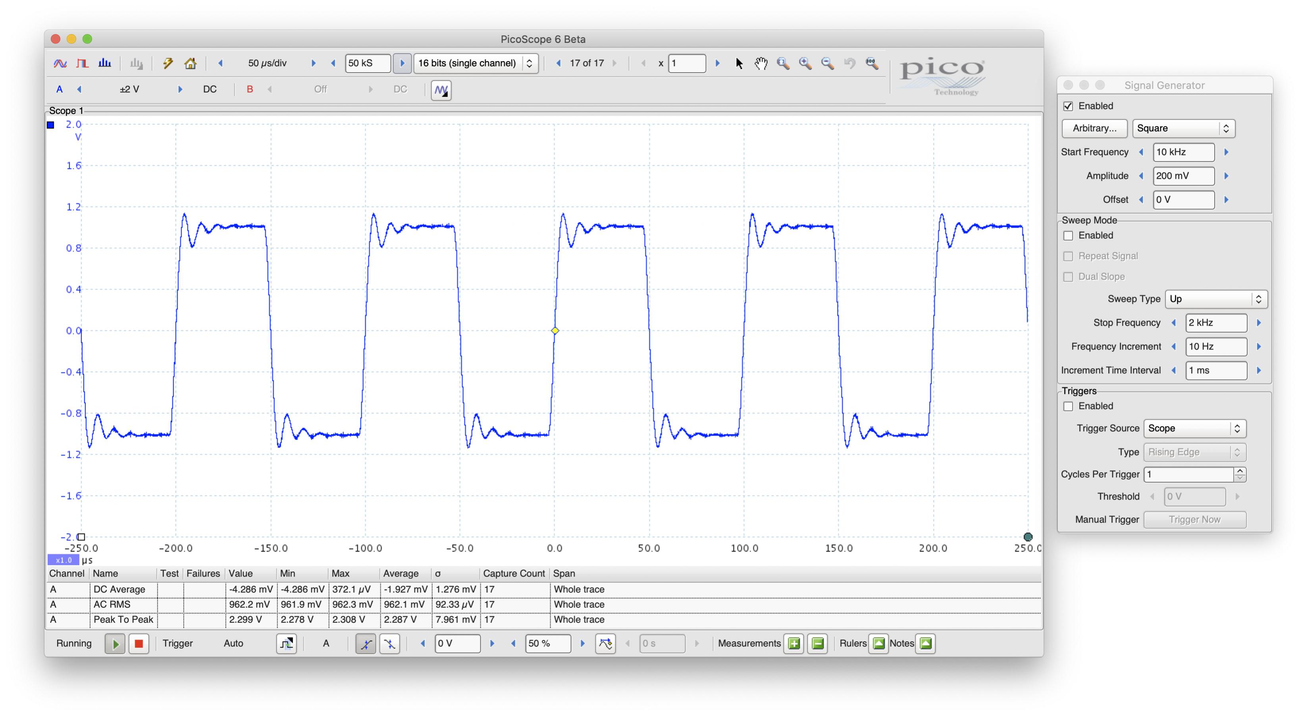Screen dimensions: 1300x716
Task: Select the Peak To Peak measurement row
Action: pyautogui.click(x=543, y=620)
